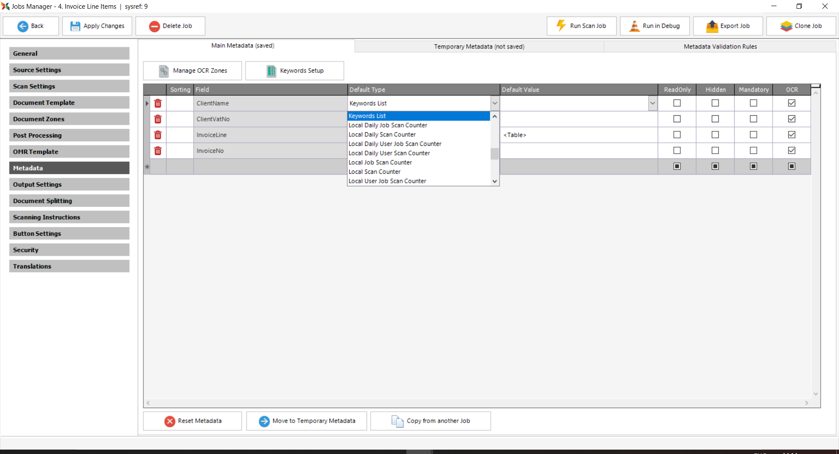This screenshot has height=454, width=839.
Task: Switch to Temporary Metadata tab
Action: (479, 47)
